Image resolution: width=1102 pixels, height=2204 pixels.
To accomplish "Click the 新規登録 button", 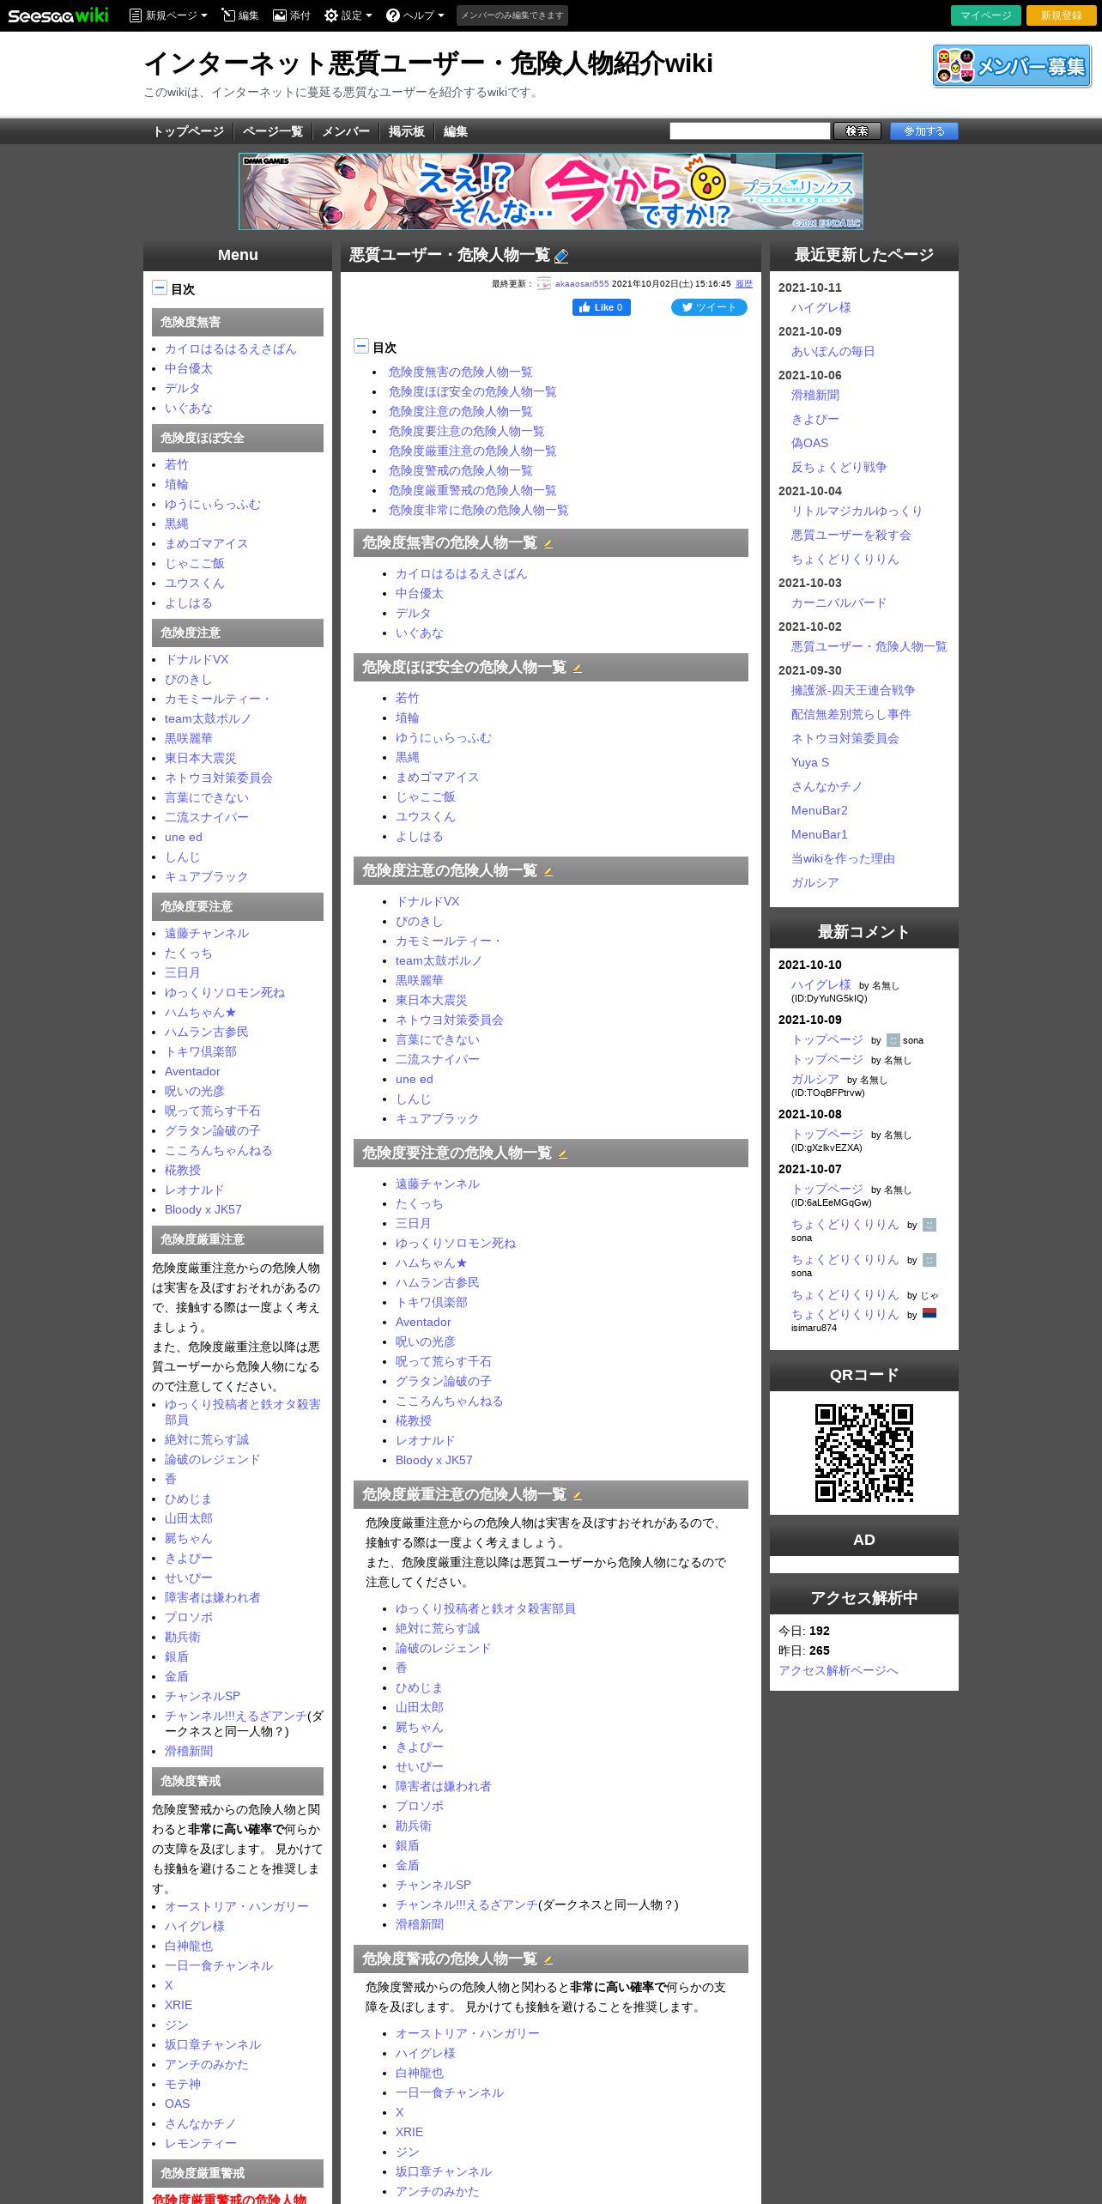I will coord(1062,15).
